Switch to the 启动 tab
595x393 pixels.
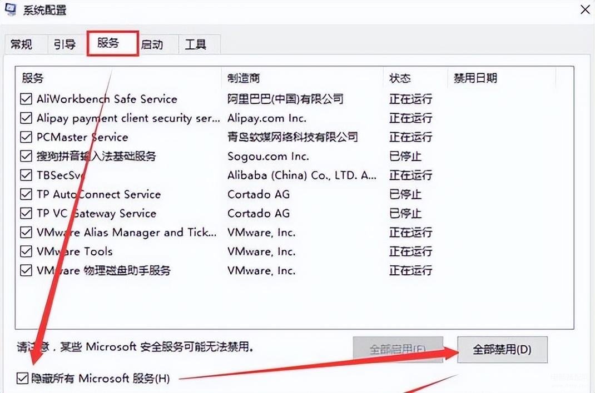tap(152, 44)
